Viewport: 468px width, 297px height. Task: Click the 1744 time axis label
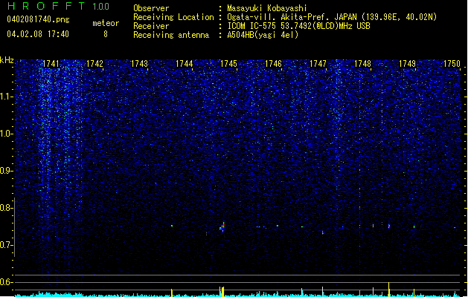point(185,64)
